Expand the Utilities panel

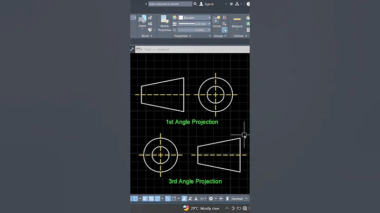[240, 36]
